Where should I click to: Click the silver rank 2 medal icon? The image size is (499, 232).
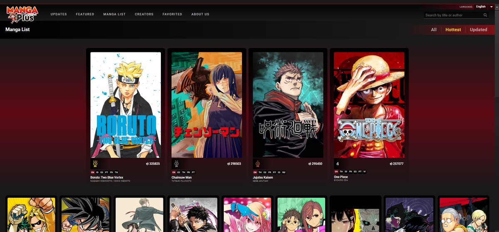[x=176, y=164]
